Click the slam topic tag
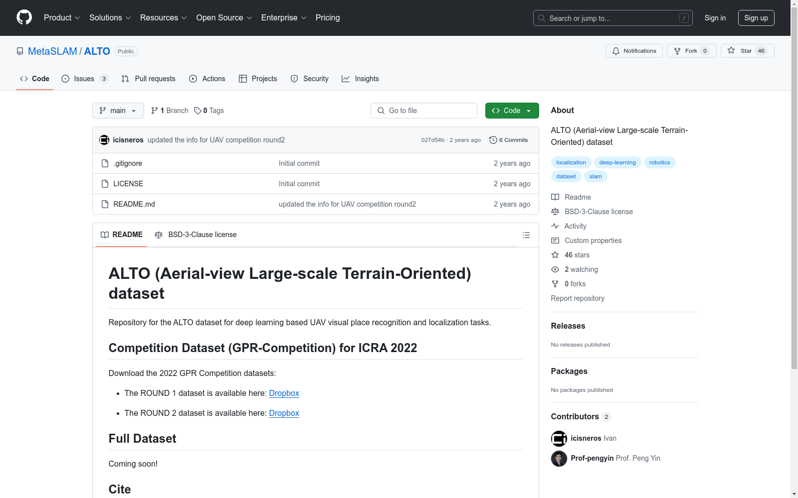The height and width of the screenshot is (498, 798). point(596,176)
